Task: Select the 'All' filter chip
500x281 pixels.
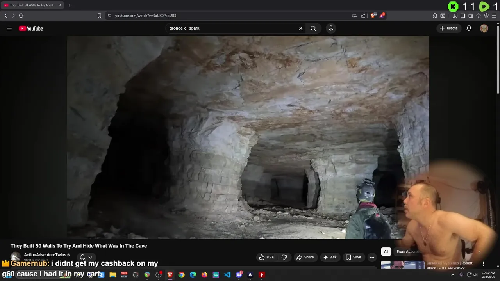Action: coord(386,251)
